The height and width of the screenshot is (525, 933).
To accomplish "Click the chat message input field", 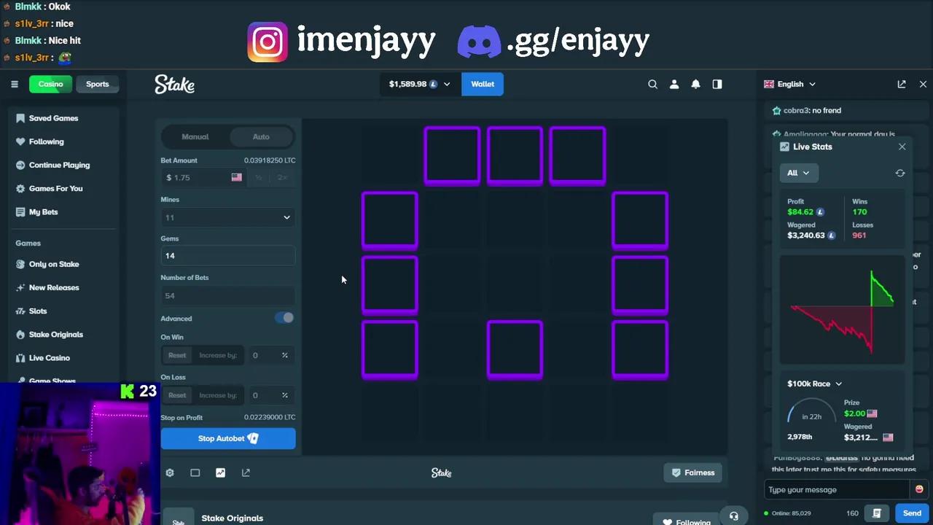I will click(x=837, y=489).
